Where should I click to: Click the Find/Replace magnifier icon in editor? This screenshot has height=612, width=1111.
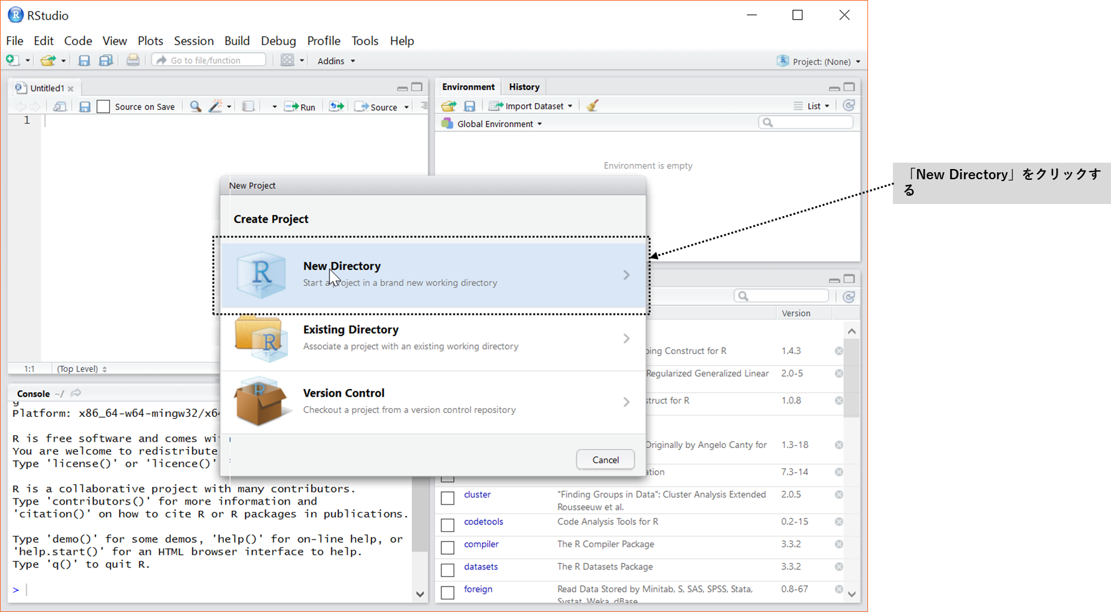195,107
